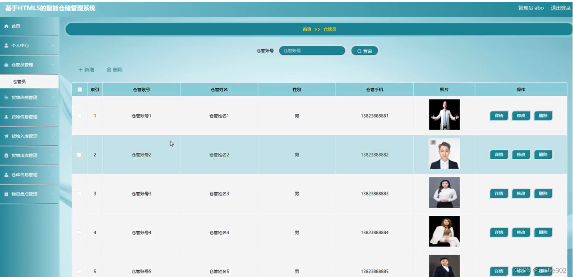
Task: Check the checkbox for row 仓管账号2
Action: pyautogui.click(x=79, y=155)
